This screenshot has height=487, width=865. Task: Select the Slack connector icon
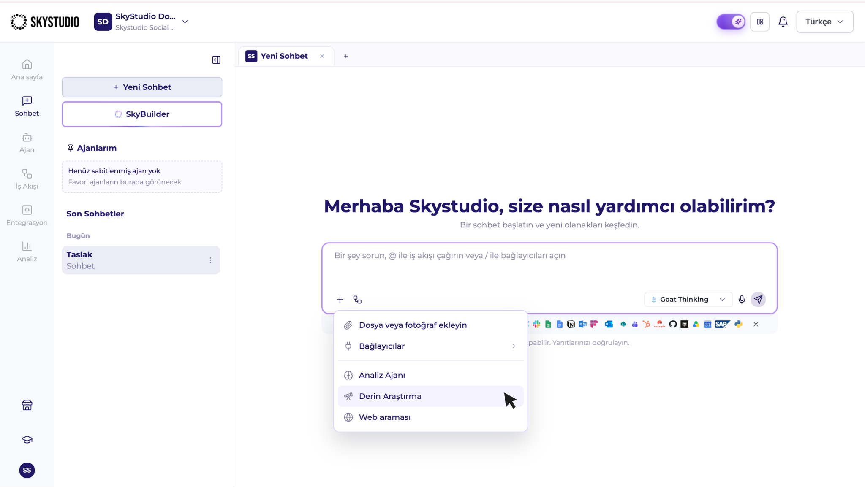(536, 324)
